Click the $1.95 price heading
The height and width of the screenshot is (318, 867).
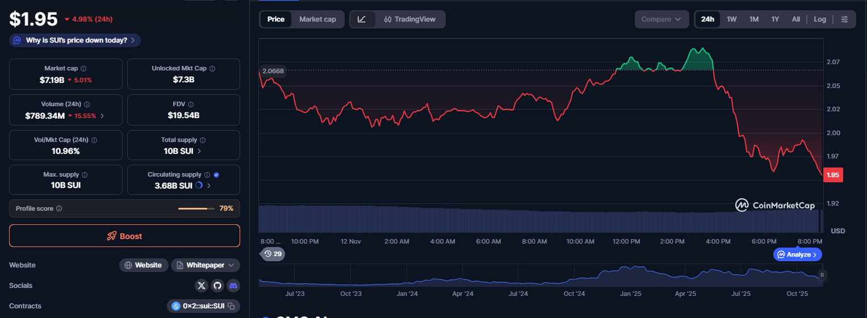pyautogui.click(x=33, y=19)
